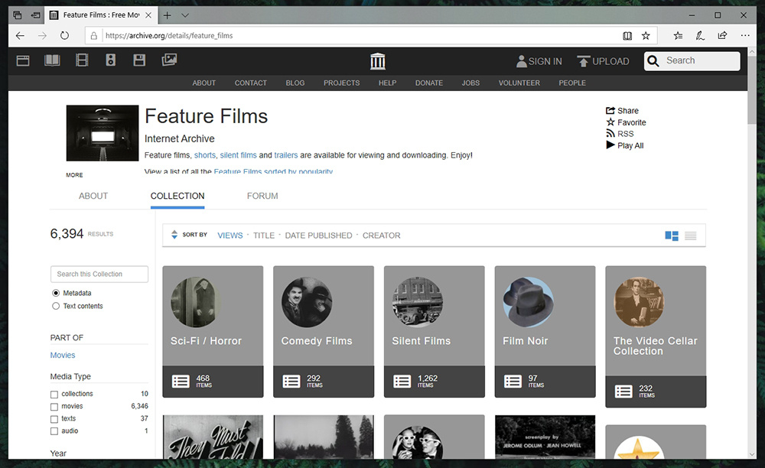
Task: Sort results by Date Published
Action: [318, 236]
